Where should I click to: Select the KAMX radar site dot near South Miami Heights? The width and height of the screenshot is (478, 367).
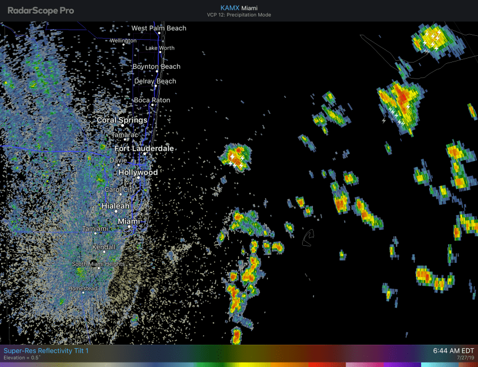coord(93,265)
